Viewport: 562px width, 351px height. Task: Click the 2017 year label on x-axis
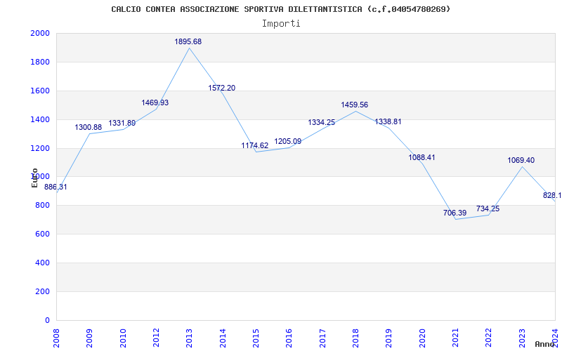click(x=322, y=338)
